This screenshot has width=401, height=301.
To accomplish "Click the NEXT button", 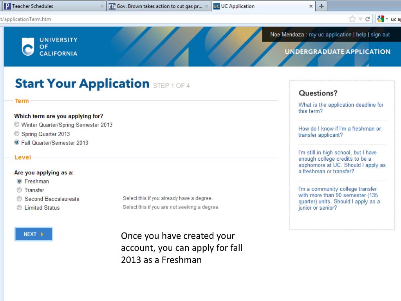I will tap(34, 234).
